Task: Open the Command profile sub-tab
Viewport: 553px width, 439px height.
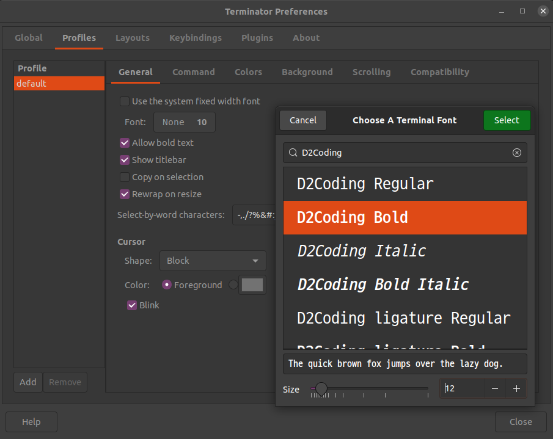Action: point(194,72)
